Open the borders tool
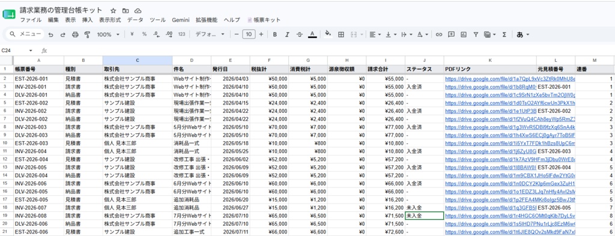The width and height of the screenshot is (615, 236). click(341, 34)
